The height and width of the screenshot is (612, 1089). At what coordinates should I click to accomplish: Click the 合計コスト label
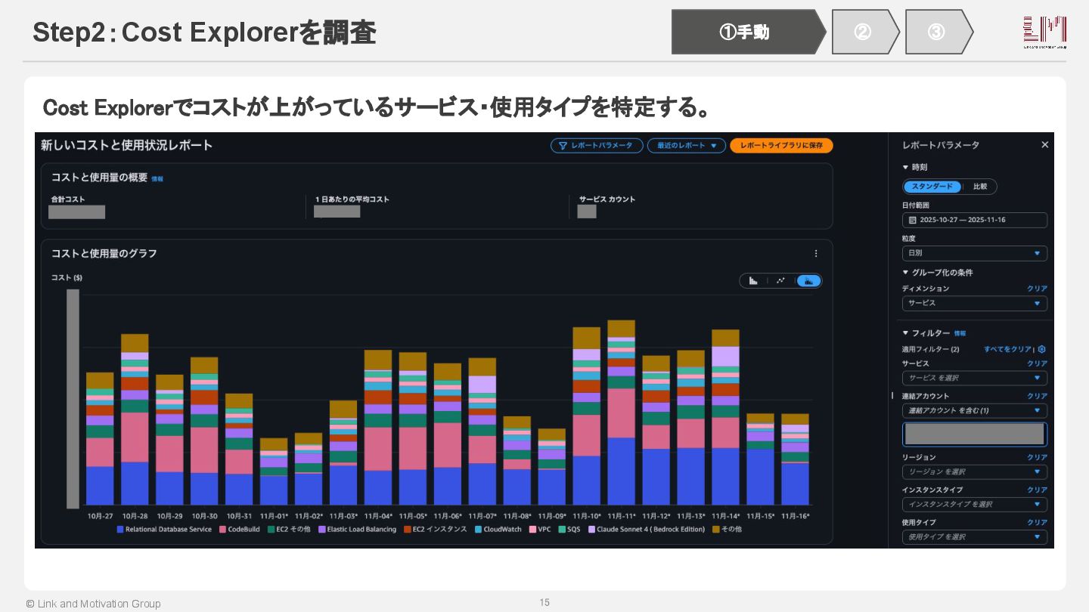point(68,199)
